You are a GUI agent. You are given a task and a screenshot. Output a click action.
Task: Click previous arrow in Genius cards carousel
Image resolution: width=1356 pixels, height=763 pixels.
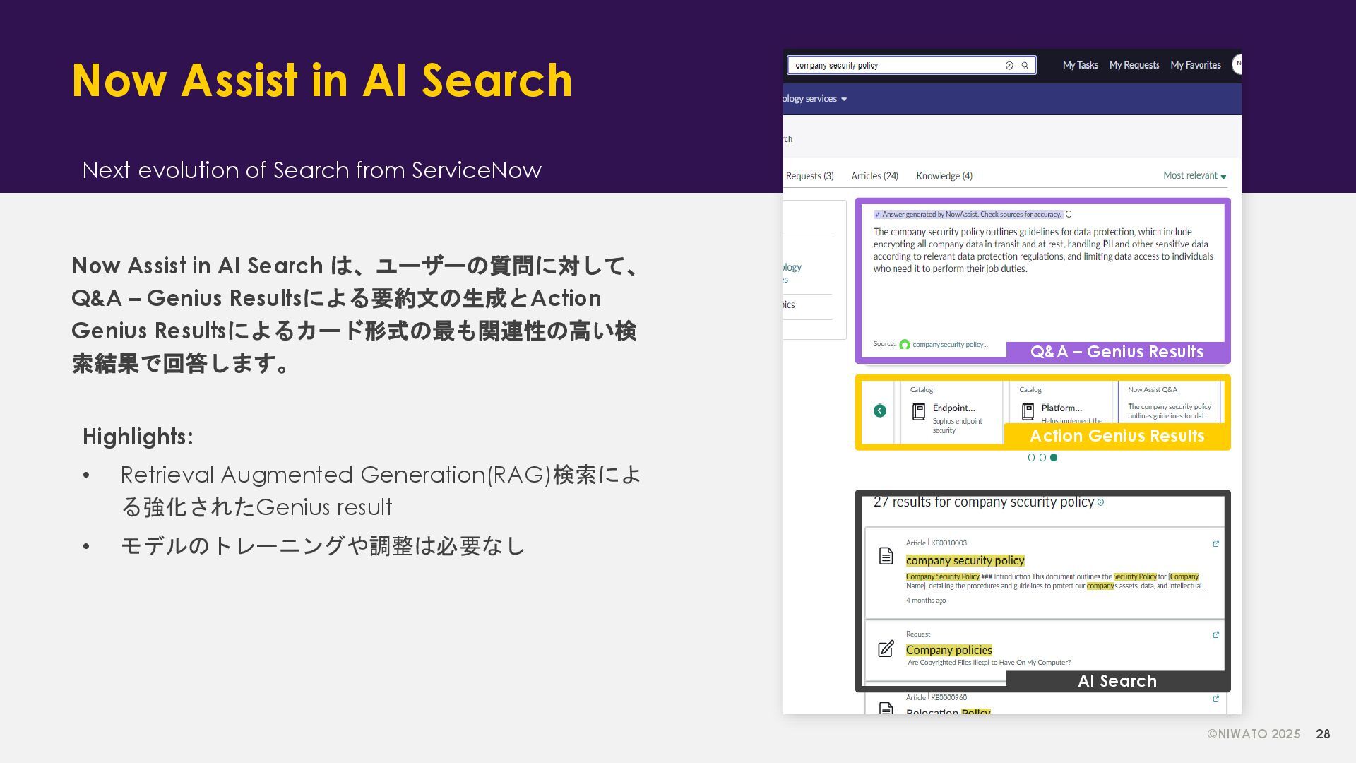[880, 411]
